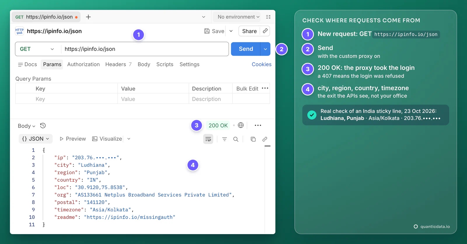Viewport: 467px width, 244px height.
Task: Open the response Body dropdown
Action: pyautogui.click(x=27, y=126)
